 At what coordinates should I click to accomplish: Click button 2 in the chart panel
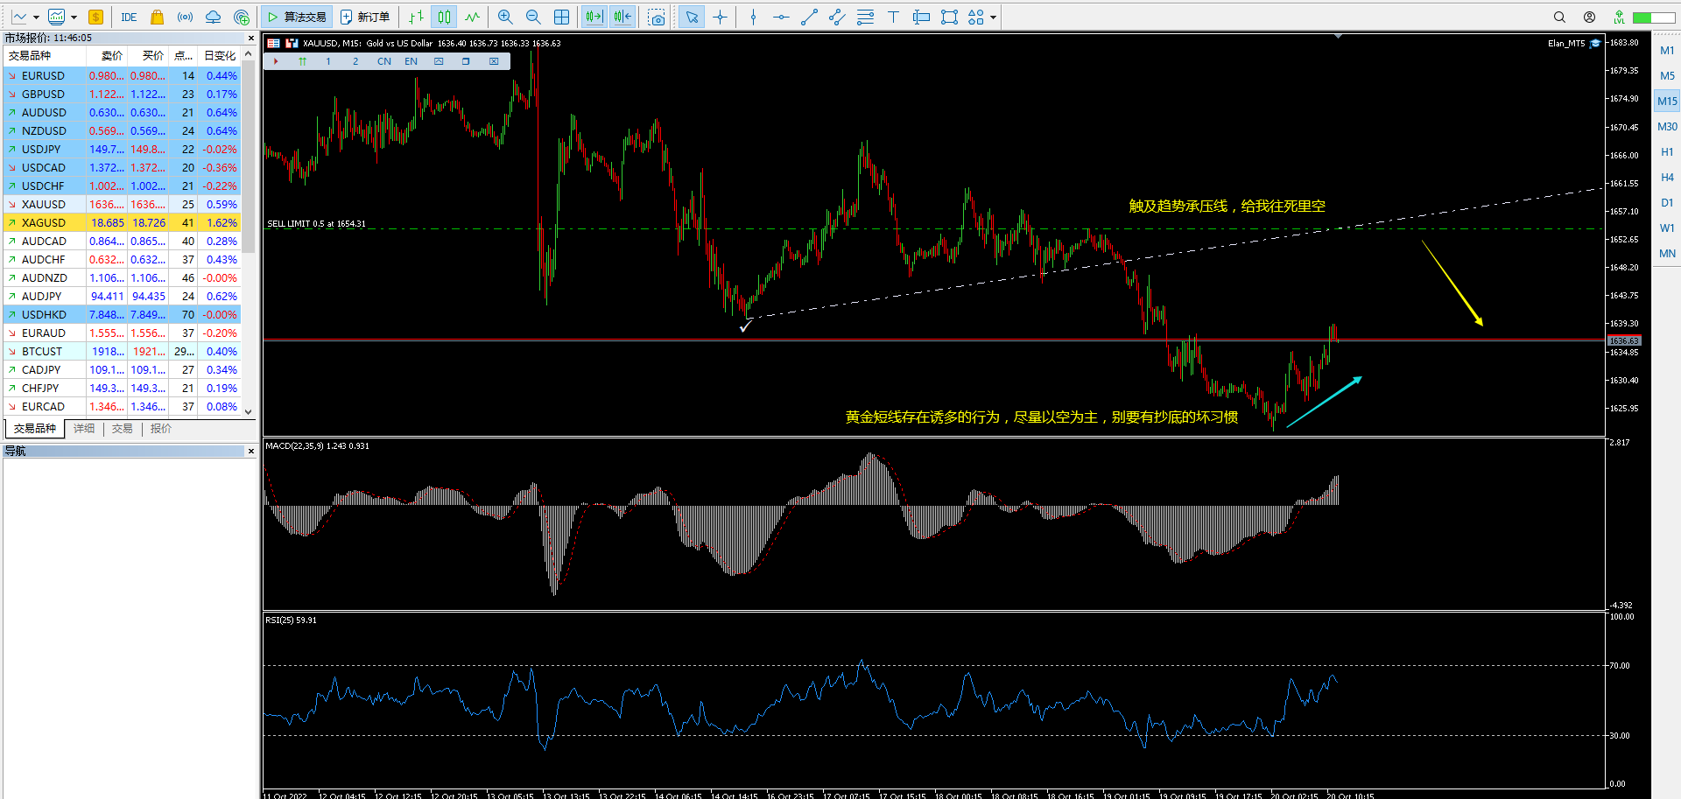click(355, 61)
